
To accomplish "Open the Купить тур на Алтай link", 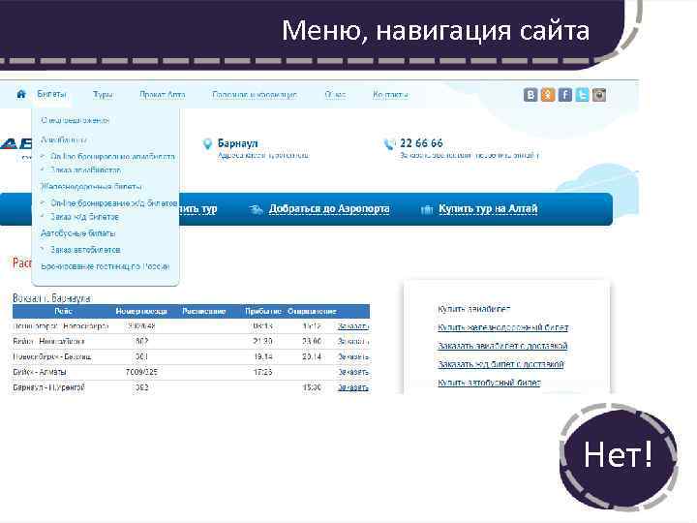I will coord(488,209).
